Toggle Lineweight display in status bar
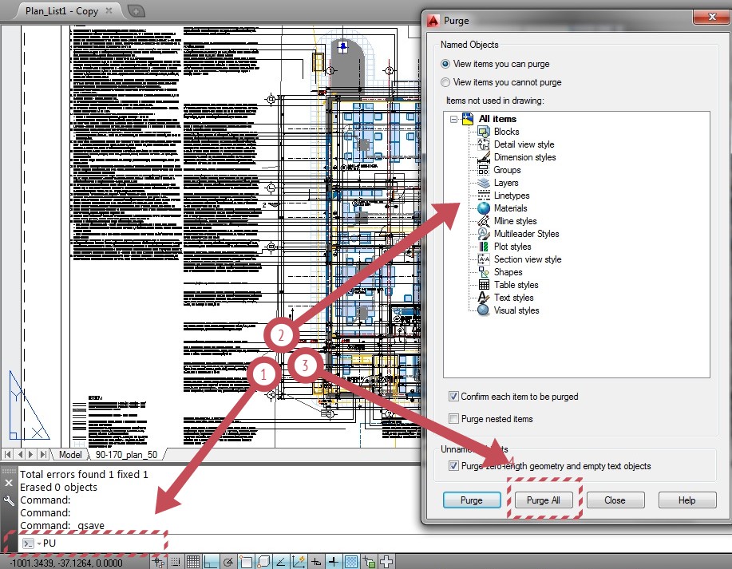Image resolution: width=732 pixels, height=569 pixels. click(x=334, y=562)
